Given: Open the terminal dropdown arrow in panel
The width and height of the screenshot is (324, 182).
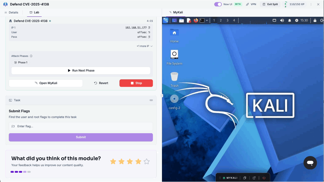Looking at the screenshot, I should click(x=207, y=20).
